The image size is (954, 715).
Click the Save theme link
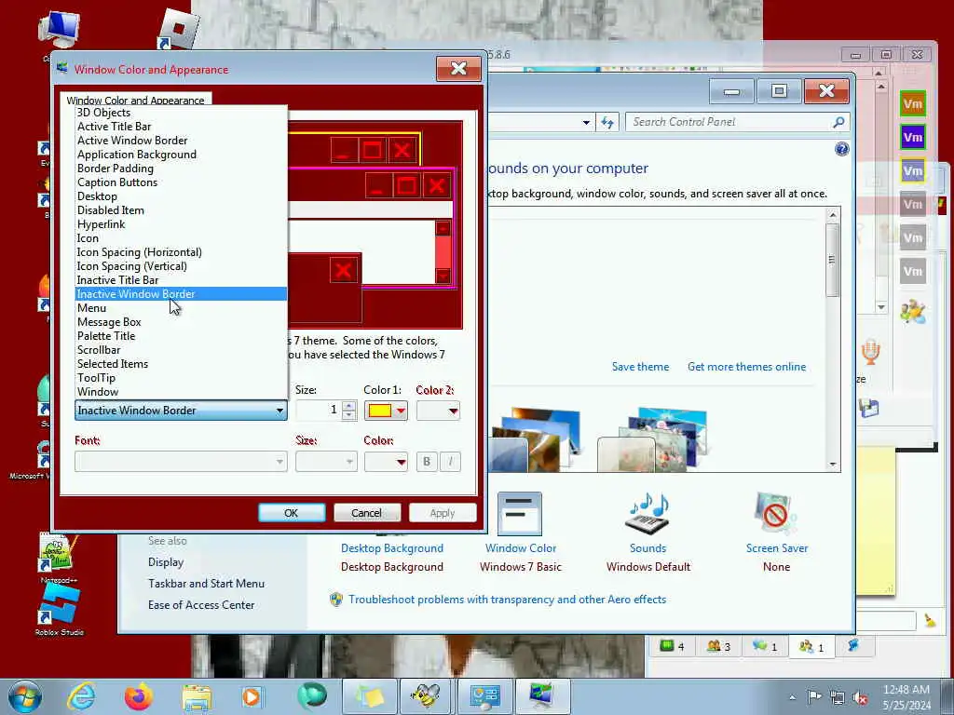point(640,367)
